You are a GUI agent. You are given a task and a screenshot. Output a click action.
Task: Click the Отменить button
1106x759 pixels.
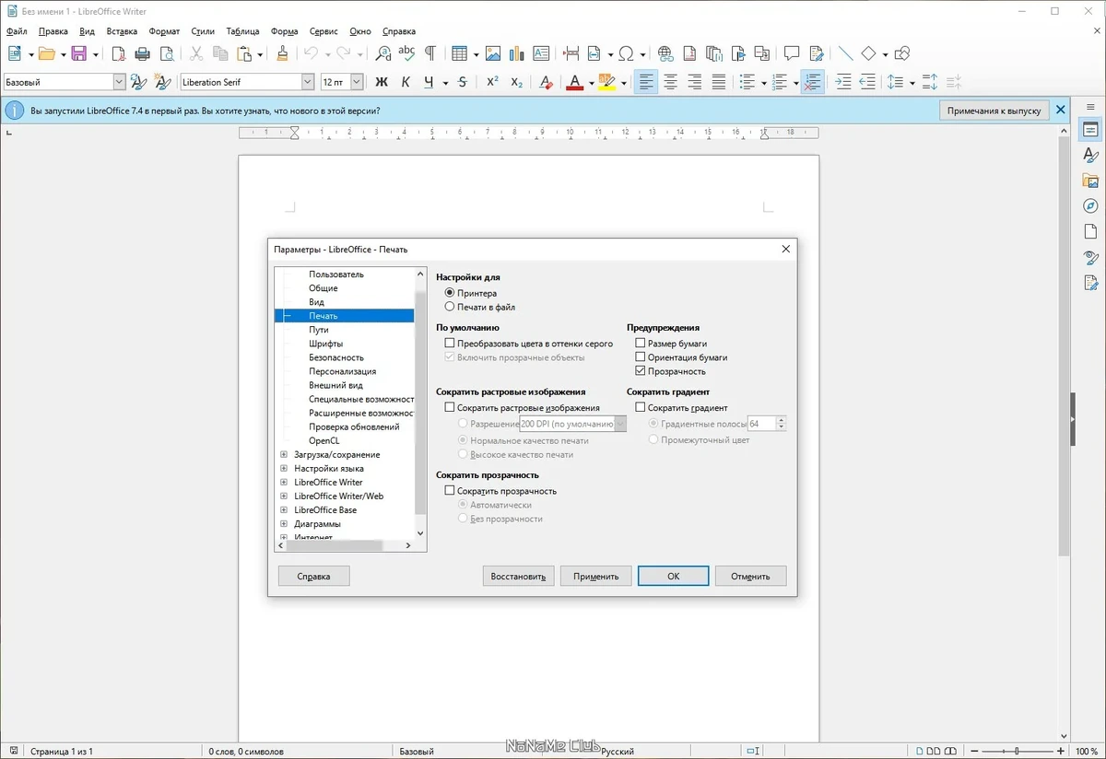click(750, 576)
